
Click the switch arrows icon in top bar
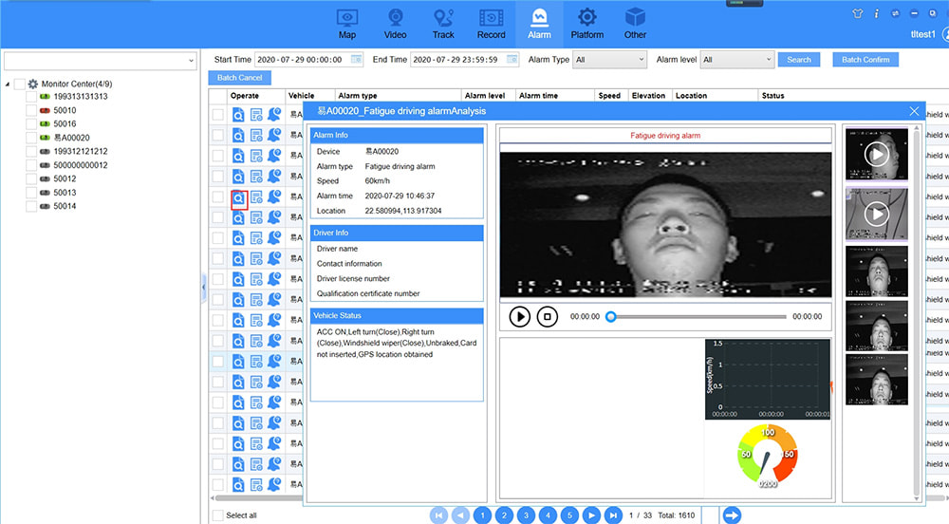[895, 13]
